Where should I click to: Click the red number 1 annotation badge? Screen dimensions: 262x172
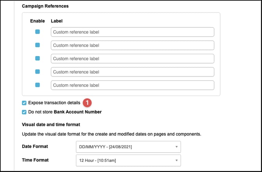(88, 103)
